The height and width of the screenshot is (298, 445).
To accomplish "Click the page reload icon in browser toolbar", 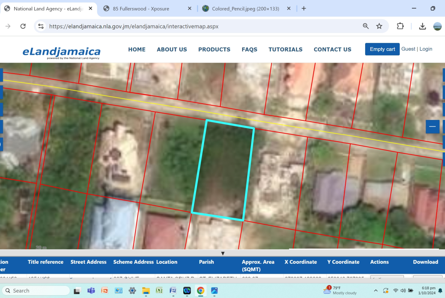I will [x=23, y=26].
